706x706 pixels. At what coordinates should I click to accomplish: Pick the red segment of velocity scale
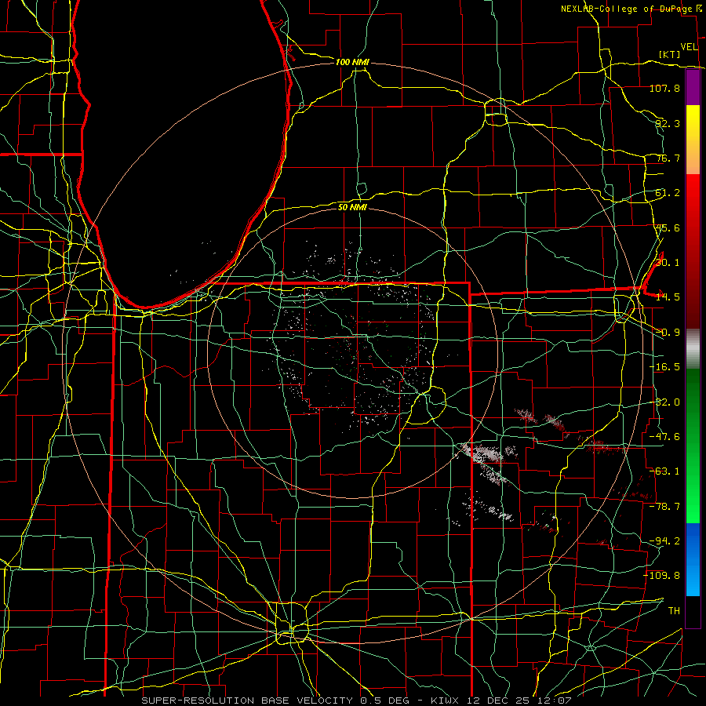tap(693, 251)
